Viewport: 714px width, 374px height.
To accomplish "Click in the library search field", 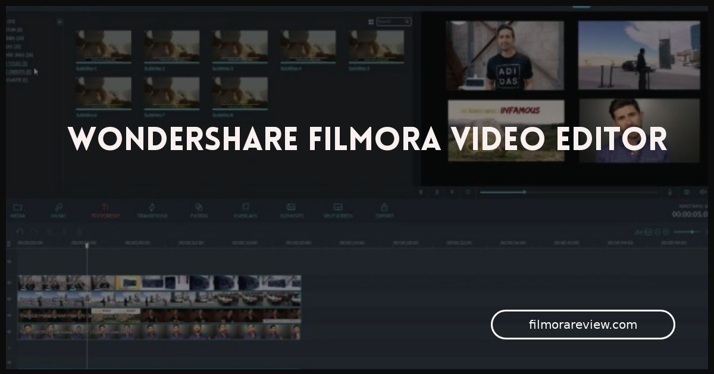I will 394,21.
